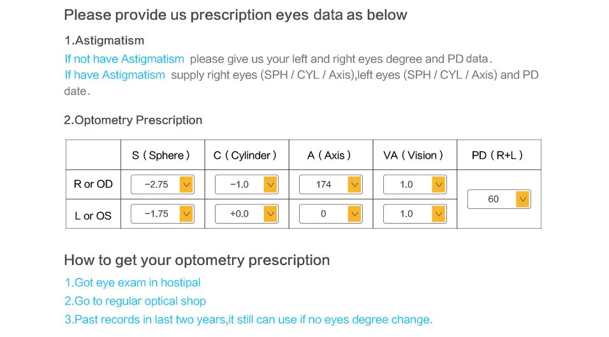Open the PD dropdown arrow
Image resolution: width=609 pixels, height=337 pixels.
tap(523, 199)
